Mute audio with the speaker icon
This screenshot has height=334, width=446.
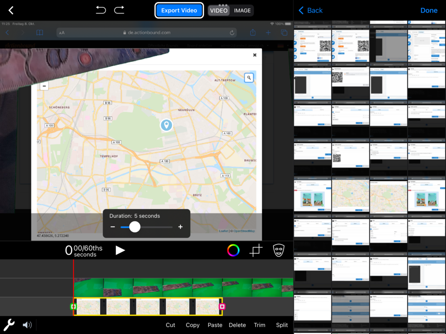(x=27, y=324)
